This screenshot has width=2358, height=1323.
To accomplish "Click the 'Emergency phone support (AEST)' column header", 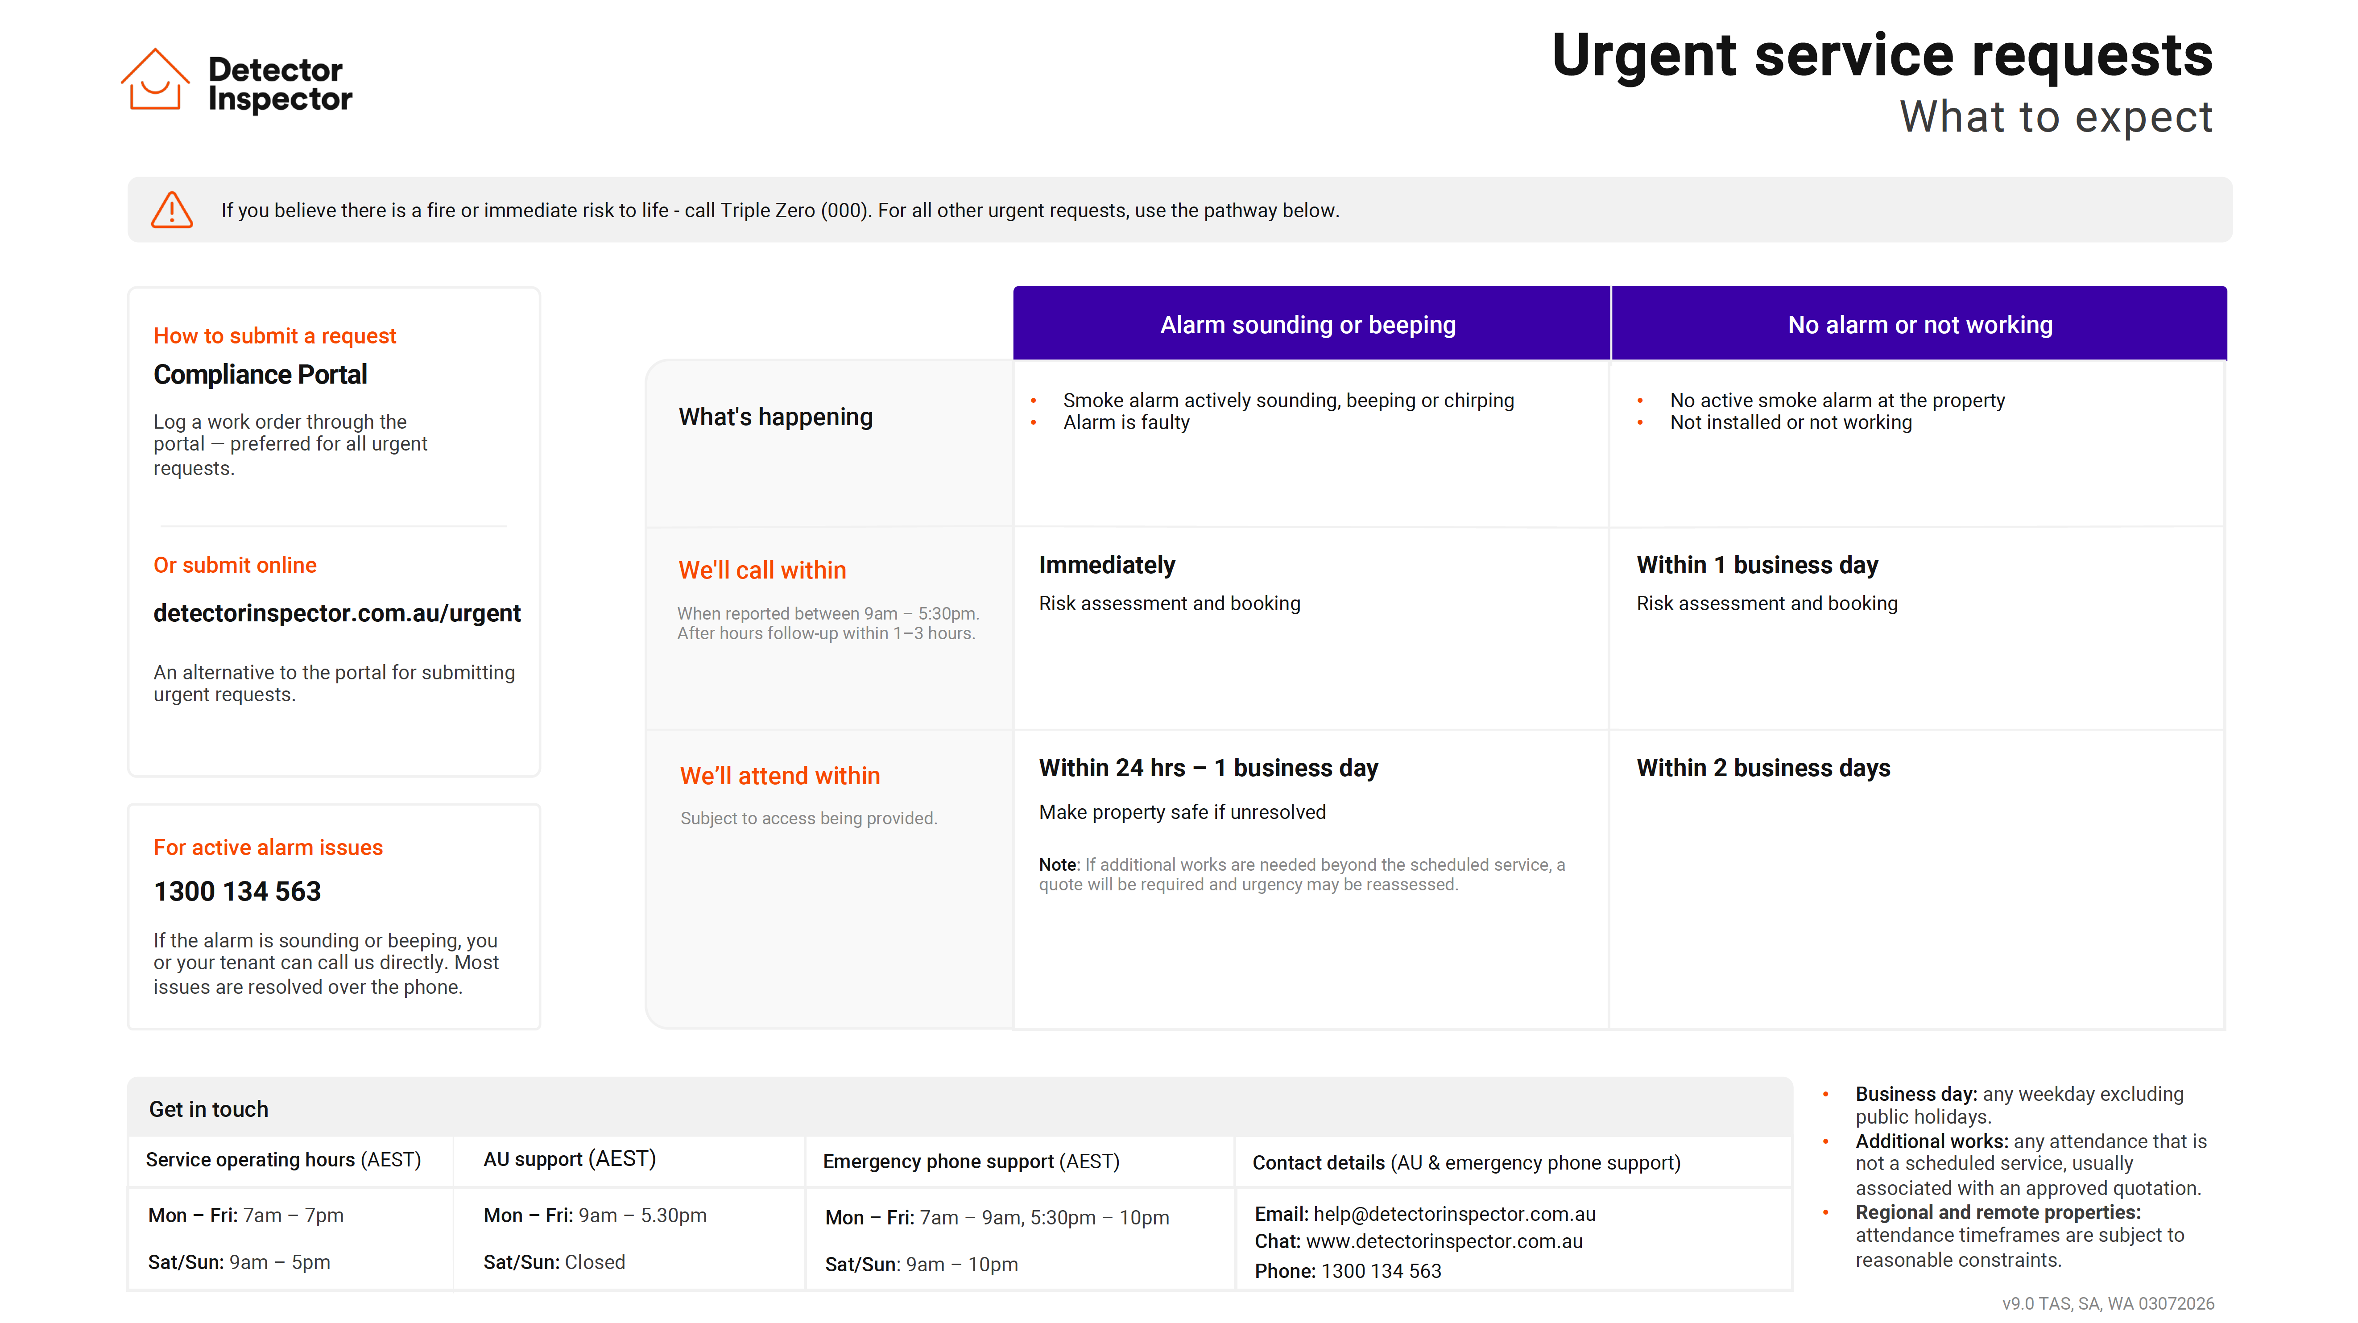I will pyautogui.click(x=971, y=1162).
